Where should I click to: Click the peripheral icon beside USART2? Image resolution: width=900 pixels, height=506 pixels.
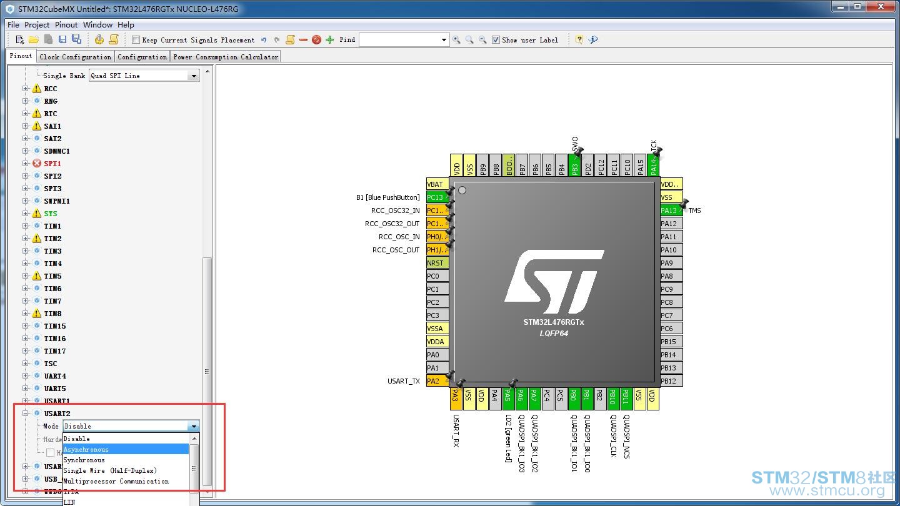(37, 414)
